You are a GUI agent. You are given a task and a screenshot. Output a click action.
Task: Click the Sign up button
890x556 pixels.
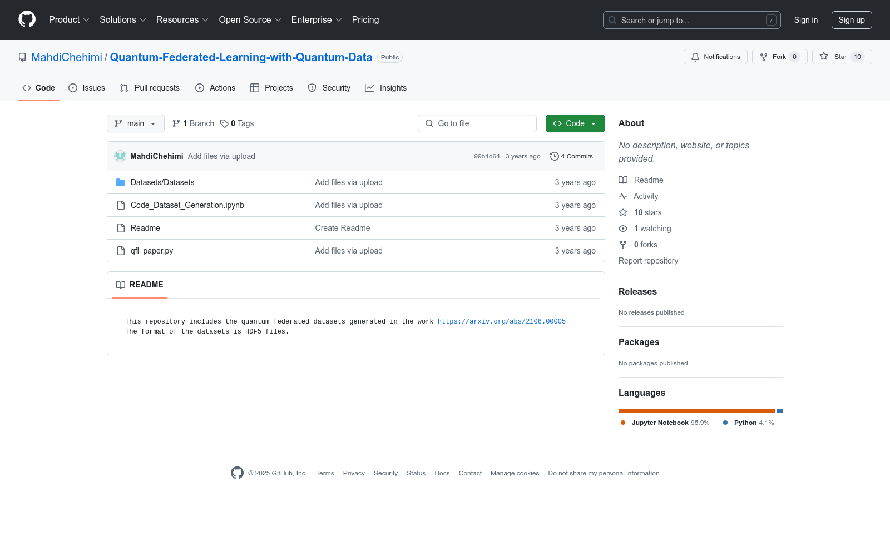coord(852,20)
